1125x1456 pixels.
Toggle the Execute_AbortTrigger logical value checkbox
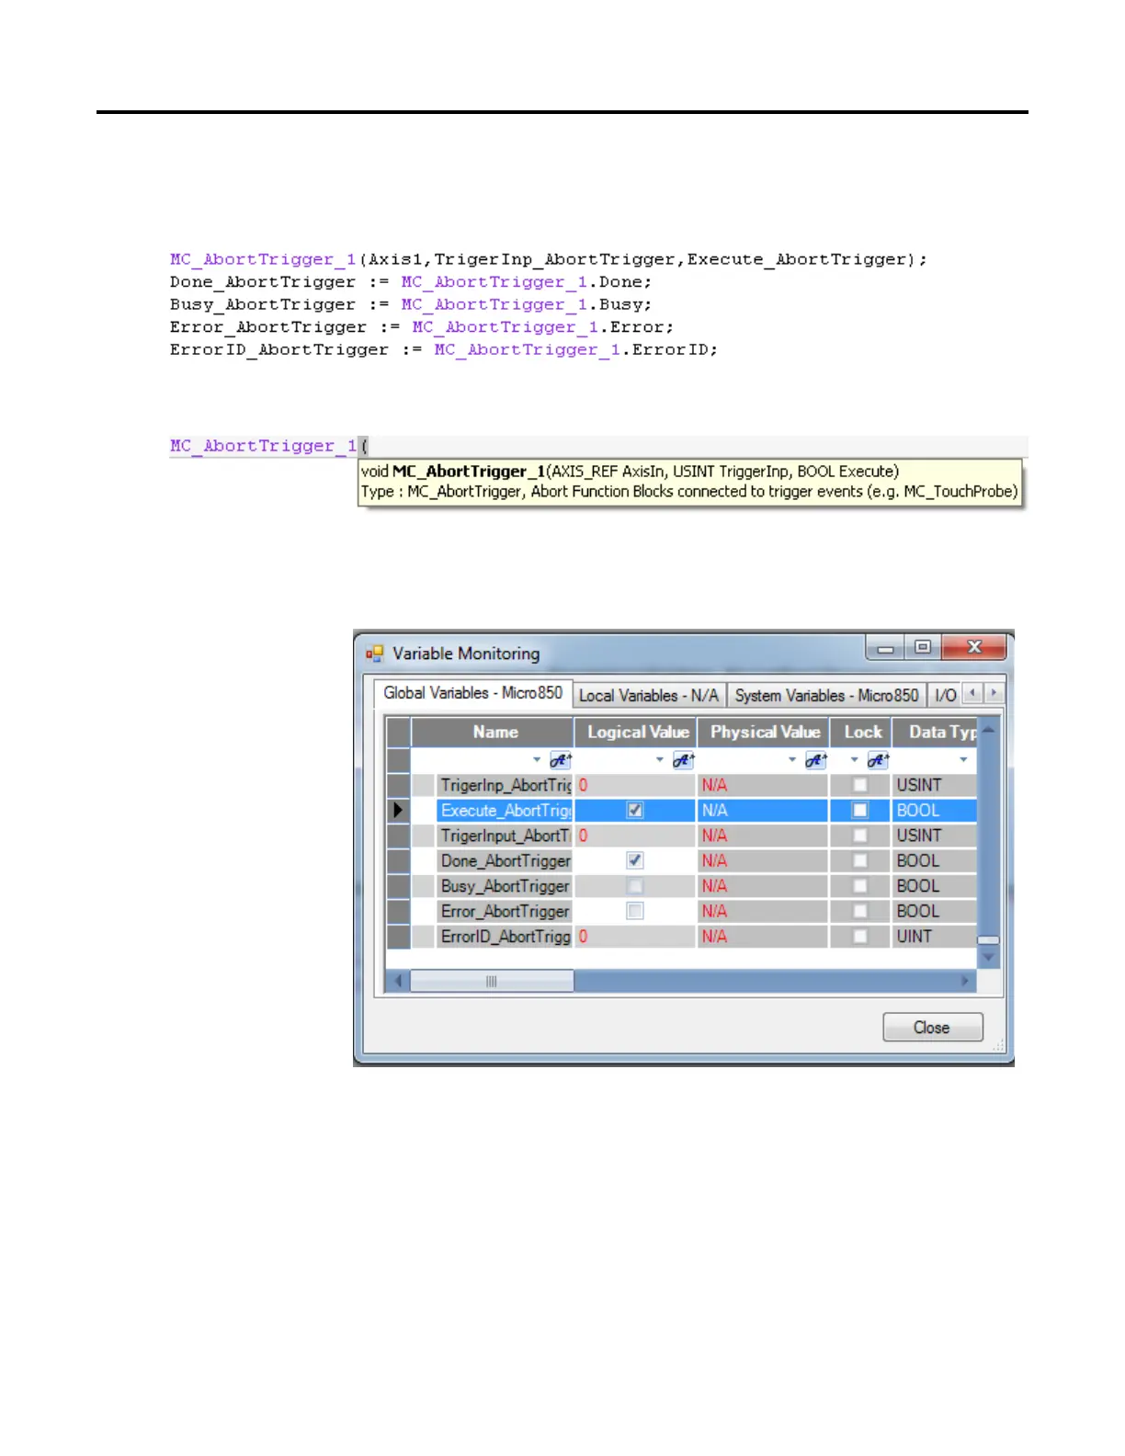(x=635, y=810)
